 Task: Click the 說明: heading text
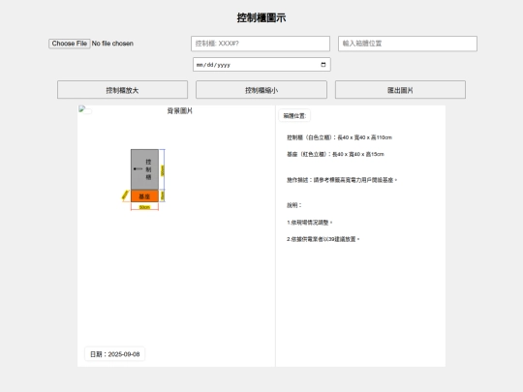(x=293, y=205)
